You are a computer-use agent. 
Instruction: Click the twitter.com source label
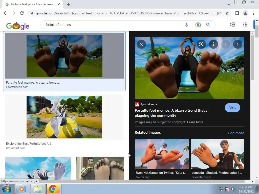(143, 177)
